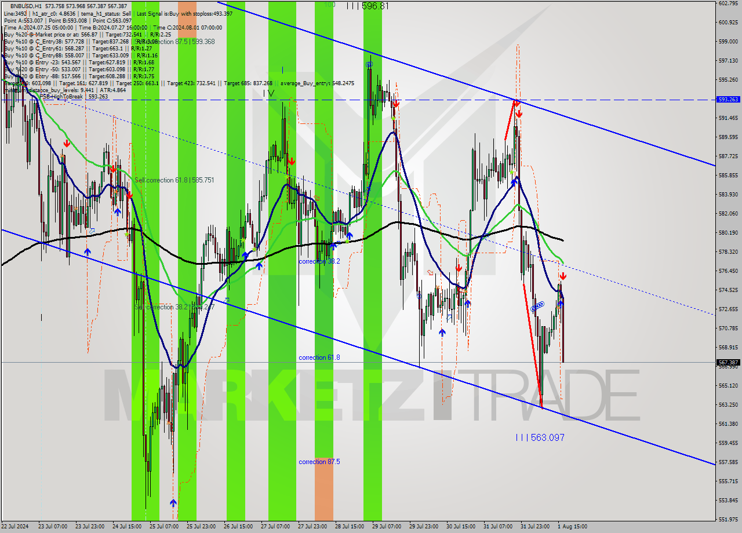Select the current price label 567.387

click(728, 362)
